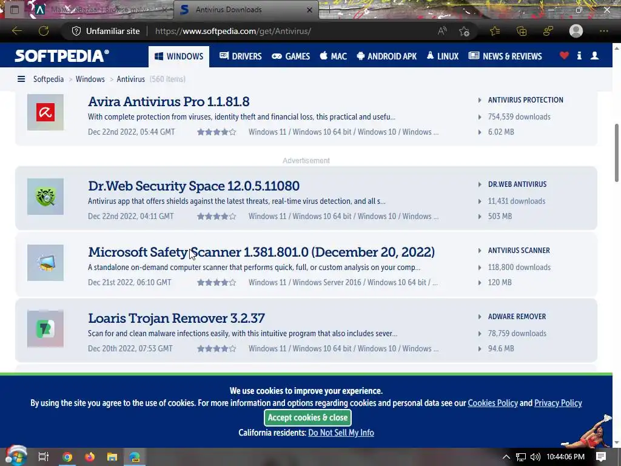Click Accept cookies & close button

307,417
